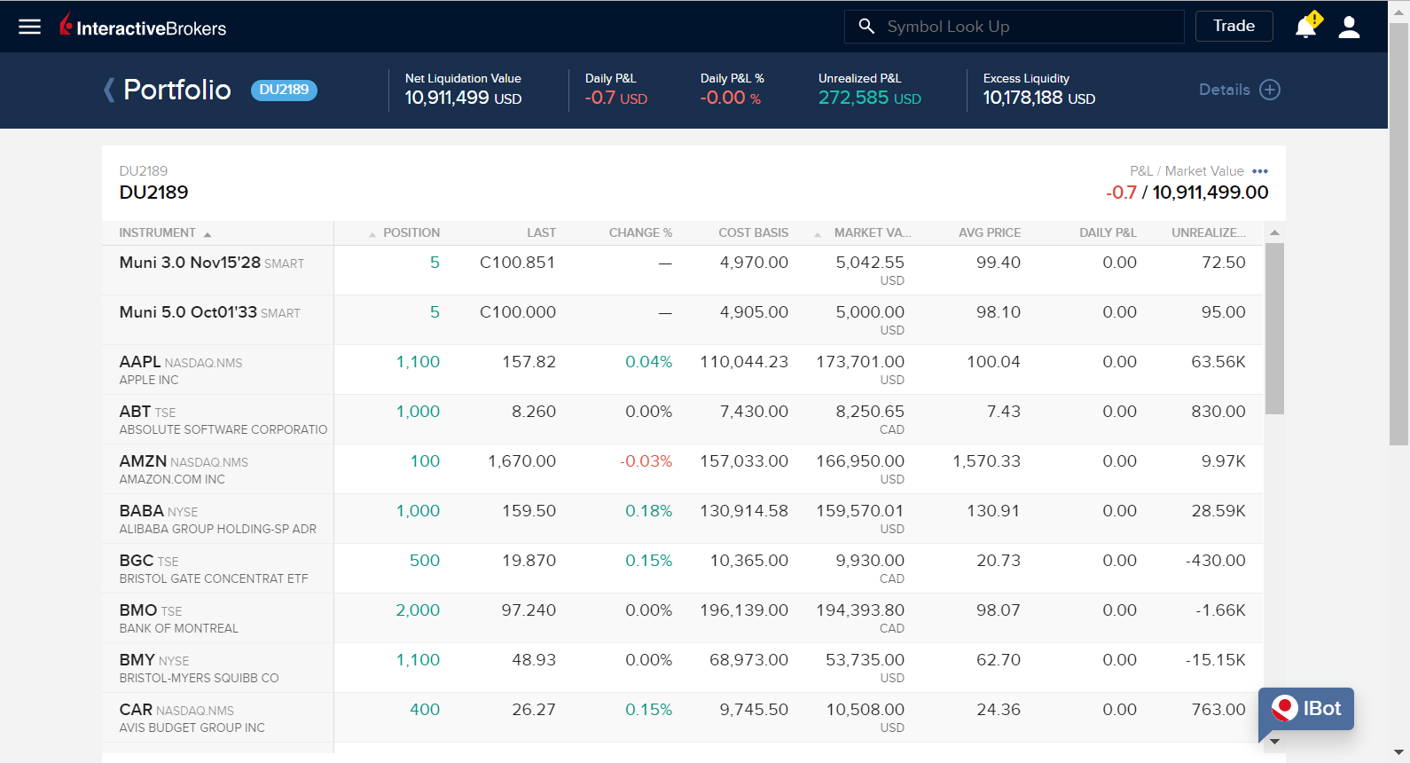Image resolution: width=1410 pixels, height=763 pixels.
Task: Focus the Symbol Look Up field
Action: [x=1014, y=27]
